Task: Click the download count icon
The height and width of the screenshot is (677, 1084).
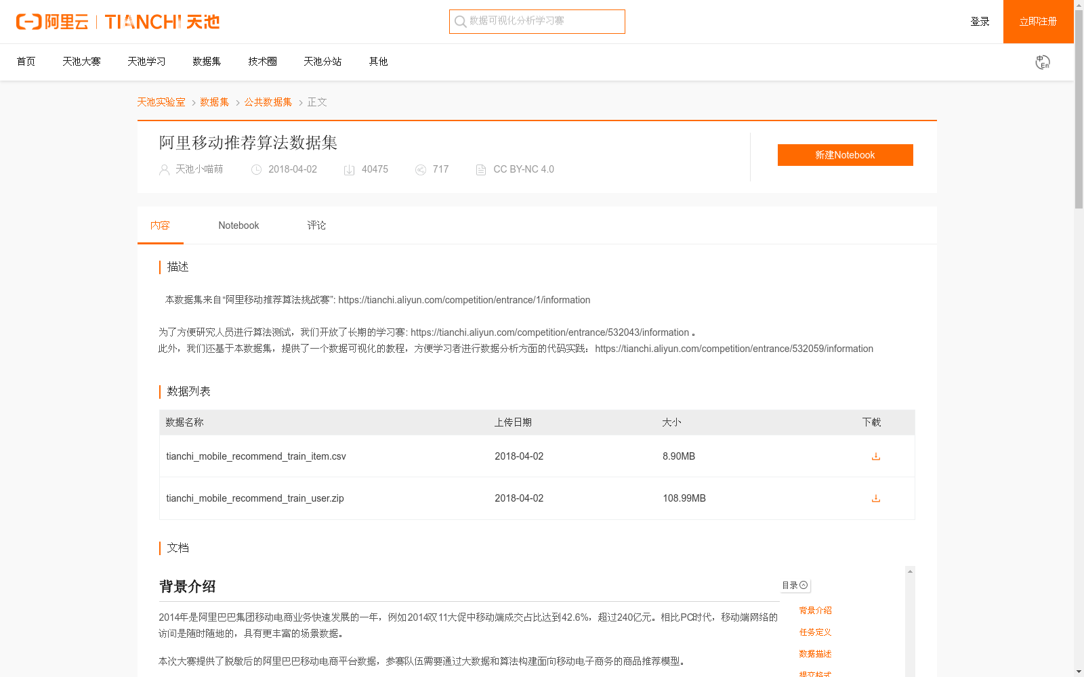Action: coord(349,170)
